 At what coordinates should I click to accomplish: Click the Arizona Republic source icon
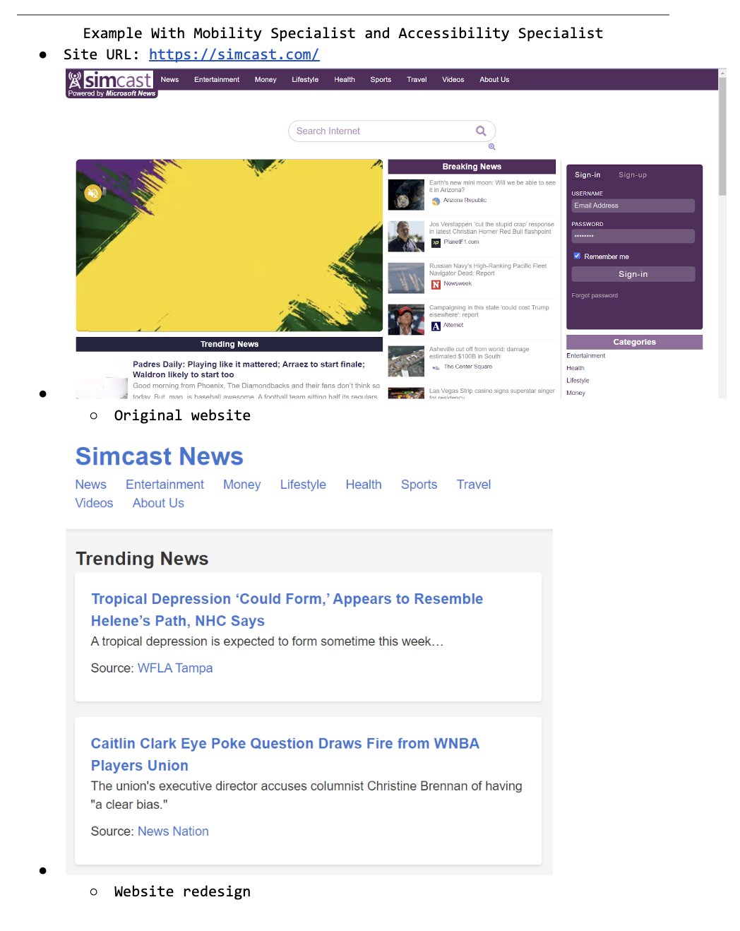[436, 201]
